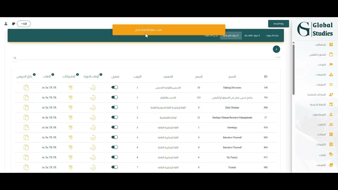Click info icon beside تكرار الدروس header

click(x=34, y=75)
